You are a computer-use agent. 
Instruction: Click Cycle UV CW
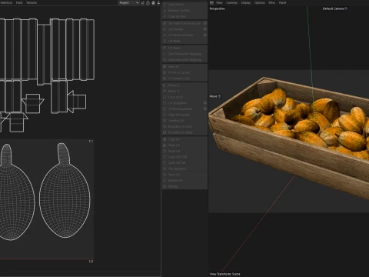184,163
